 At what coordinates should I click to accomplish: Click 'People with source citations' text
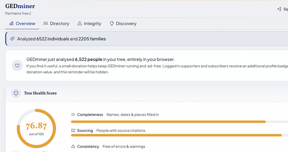tap(121, 130)
